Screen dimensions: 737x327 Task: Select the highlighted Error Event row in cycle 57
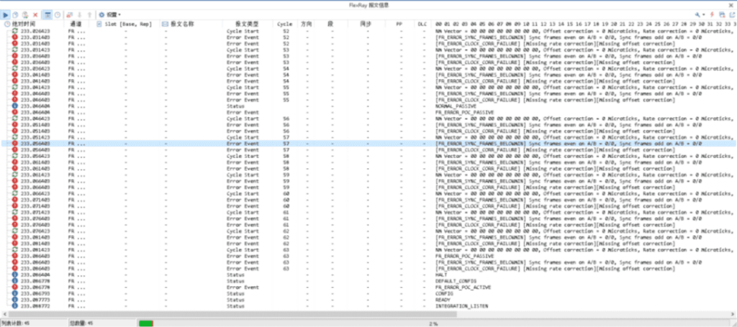238,143
